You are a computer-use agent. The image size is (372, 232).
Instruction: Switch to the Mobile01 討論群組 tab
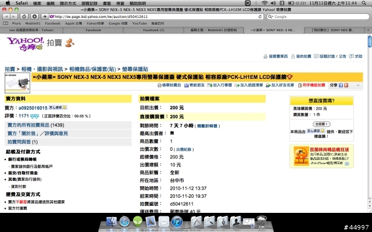click(x=214, y=30)
